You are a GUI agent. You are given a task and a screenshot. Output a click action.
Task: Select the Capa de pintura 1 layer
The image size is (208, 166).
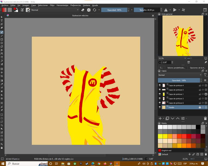[x=183, y=94]
